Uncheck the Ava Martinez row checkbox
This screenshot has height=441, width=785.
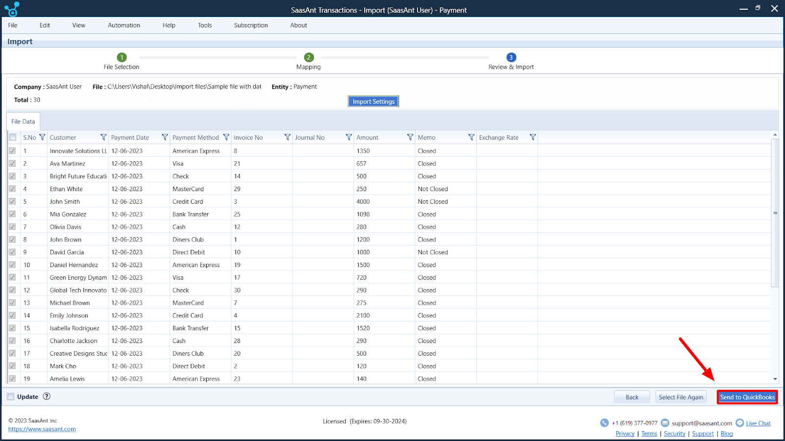click(12, 164)
